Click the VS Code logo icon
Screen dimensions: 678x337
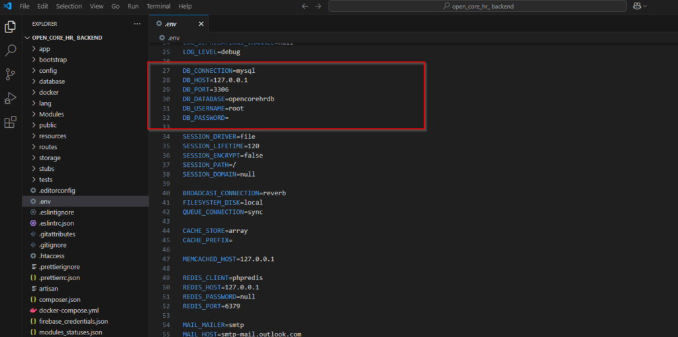7,6
